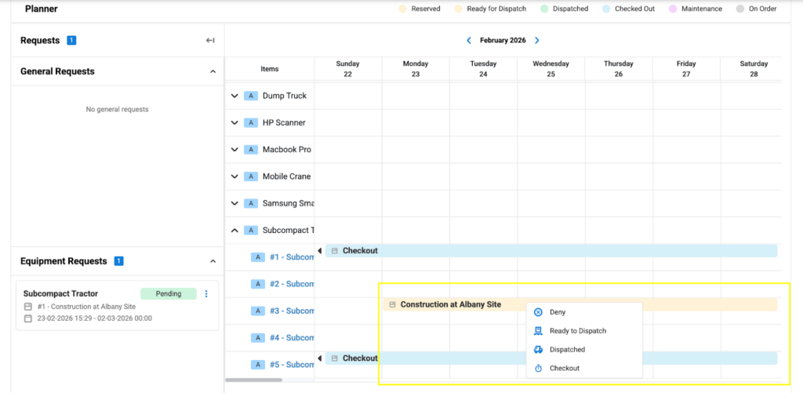Click the Pending status badge
This screenshot has height=393, width=803.
pos(169,294)
